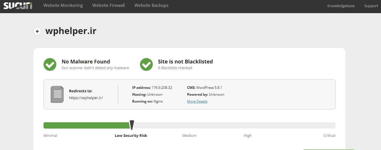Click the scanner didn't detect any malware text
The height and width of the screenshot is (150, 381).
[95, 68]
